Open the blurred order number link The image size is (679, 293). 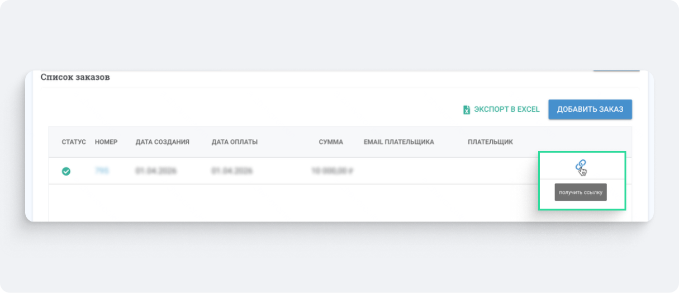(102, 171)
